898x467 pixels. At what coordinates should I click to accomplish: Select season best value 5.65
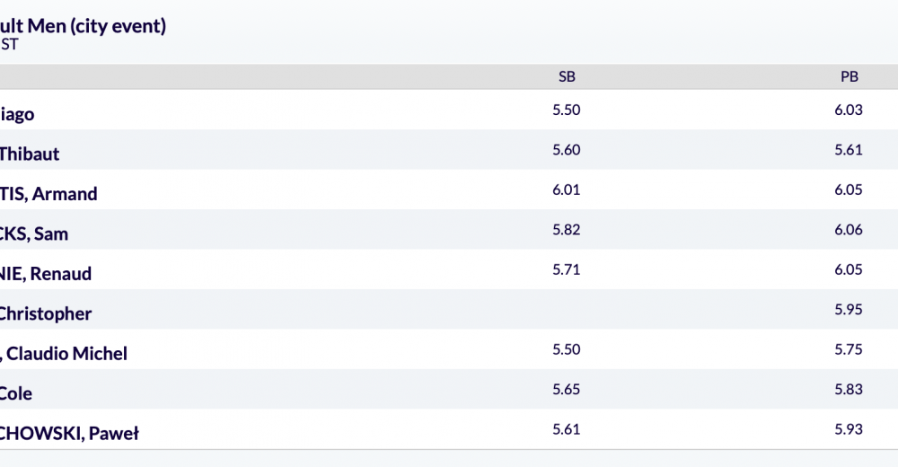[567, 390]
